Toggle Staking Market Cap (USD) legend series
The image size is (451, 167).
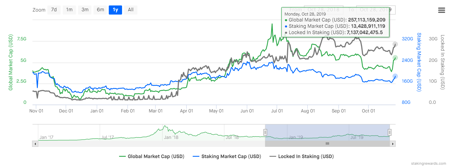pyautogui.click(x=226, y=156)
